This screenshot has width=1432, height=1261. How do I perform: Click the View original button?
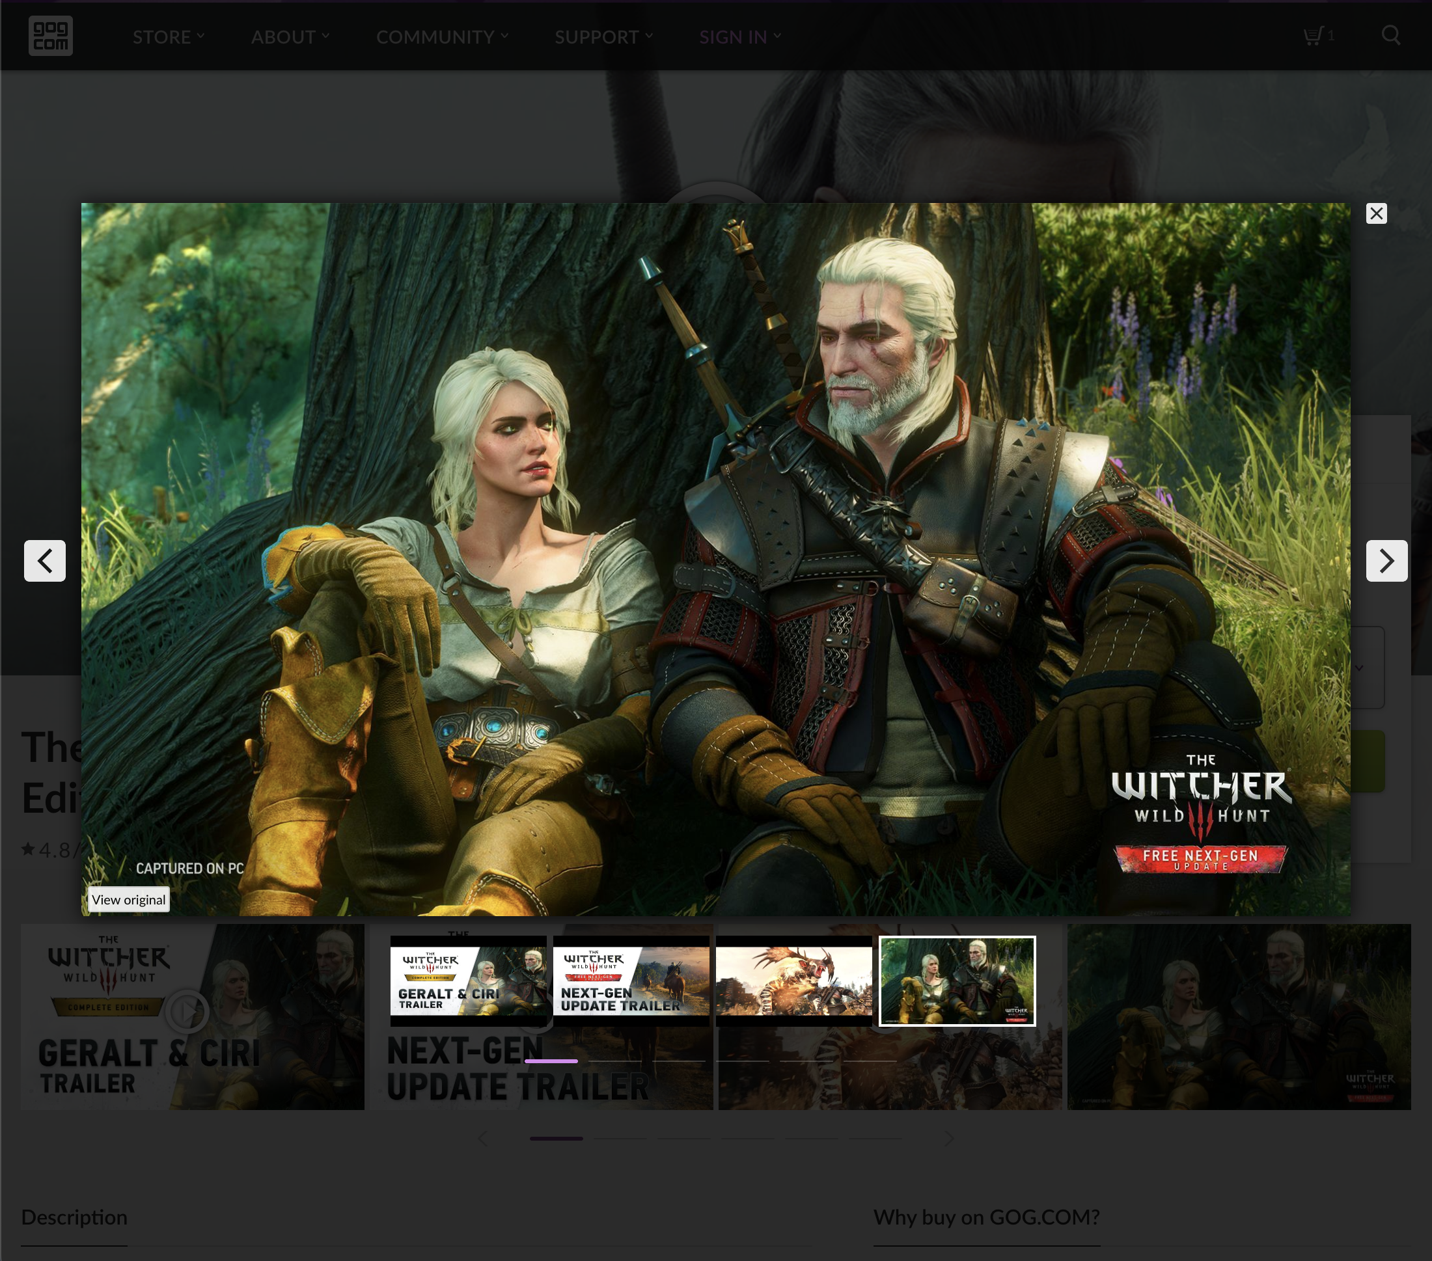tap(129, 899)
